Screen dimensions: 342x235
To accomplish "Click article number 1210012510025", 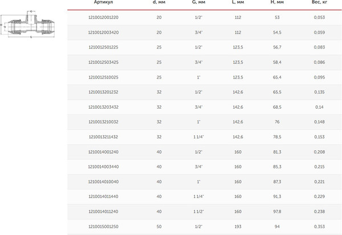I will click(x=103, y=77).
